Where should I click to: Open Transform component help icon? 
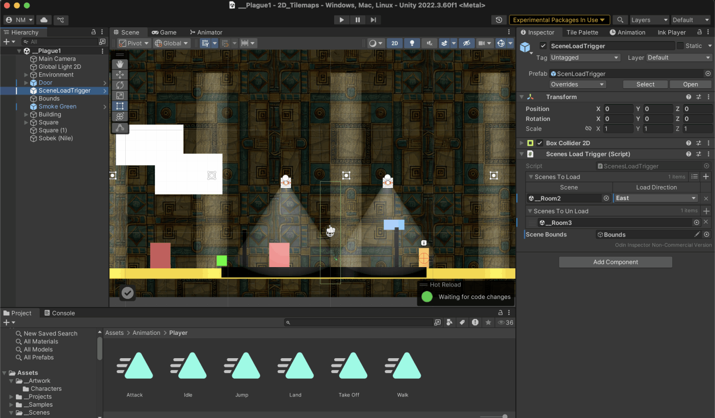(689, 97)
